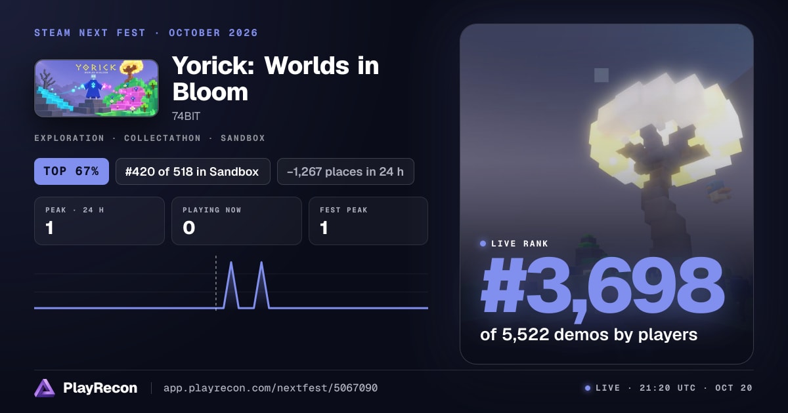This screenshot has width=788, height=413.
Task: Click the LIVE 21:20 UTC OCT 20 status
Action: (x=668, y=388)
